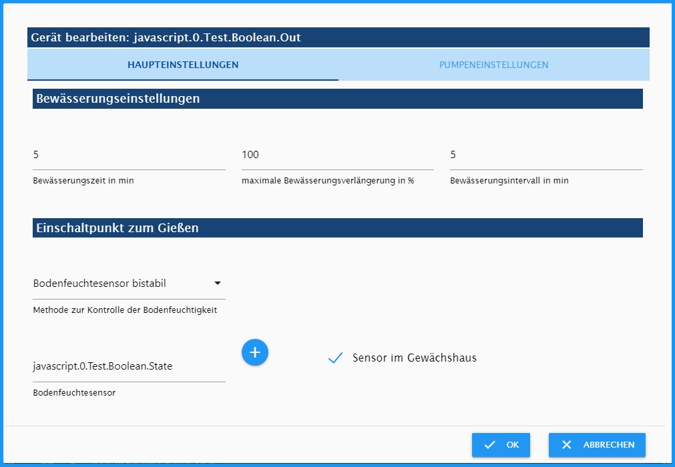Image resolution: width=675 pixels, height=467 pixels.
Task: Click the checkmark icon in the OK button
Action: point(489,444)
